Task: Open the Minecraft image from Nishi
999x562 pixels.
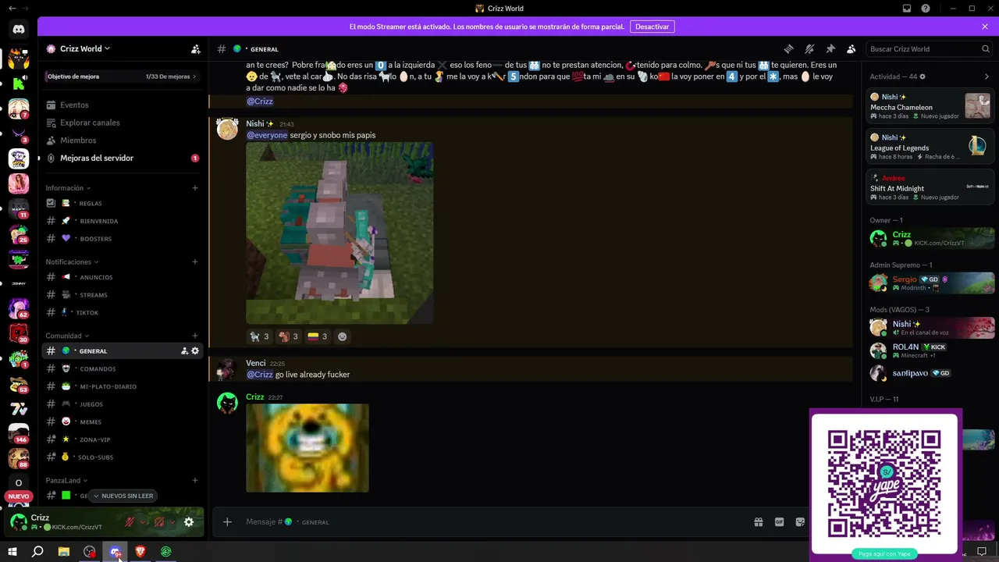Action: [x=340, y=233]
